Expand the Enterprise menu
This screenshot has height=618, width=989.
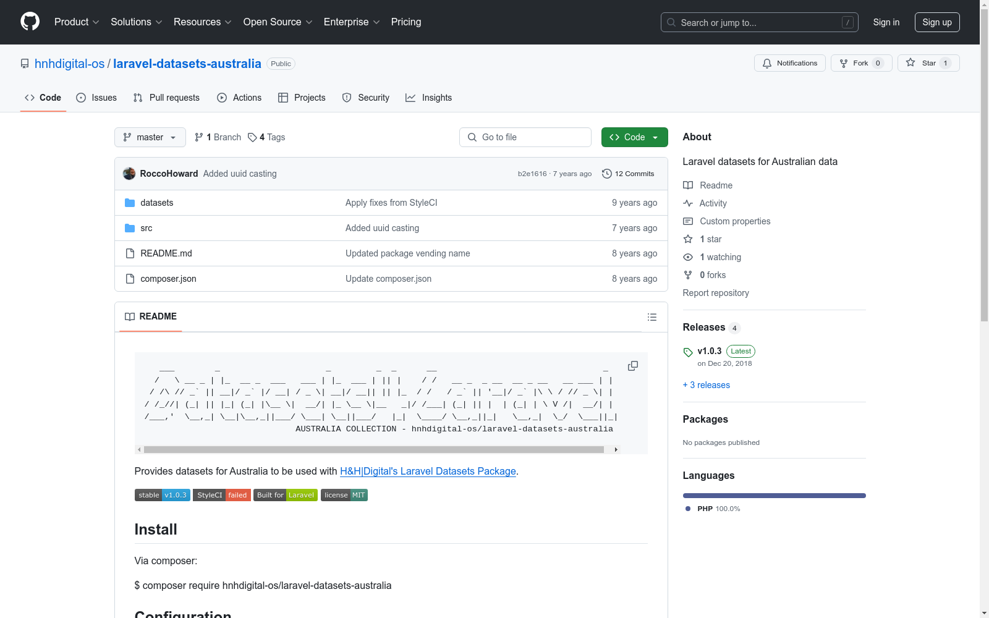tap(352, 22)
